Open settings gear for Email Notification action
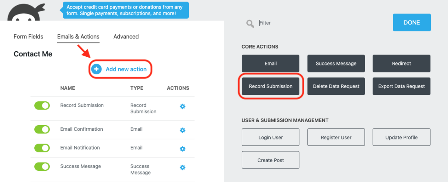448x182 pixels. (183, 149)
